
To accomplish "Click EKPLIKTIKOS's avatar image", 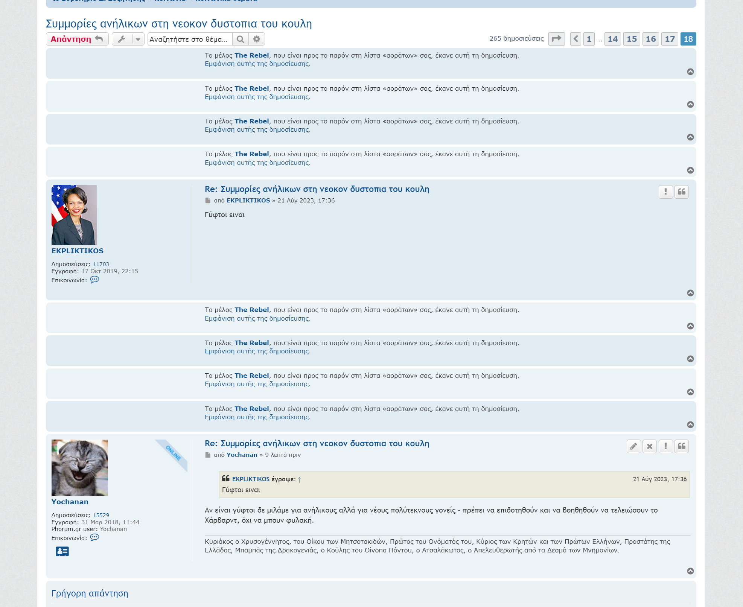I will tap(74, 215).
